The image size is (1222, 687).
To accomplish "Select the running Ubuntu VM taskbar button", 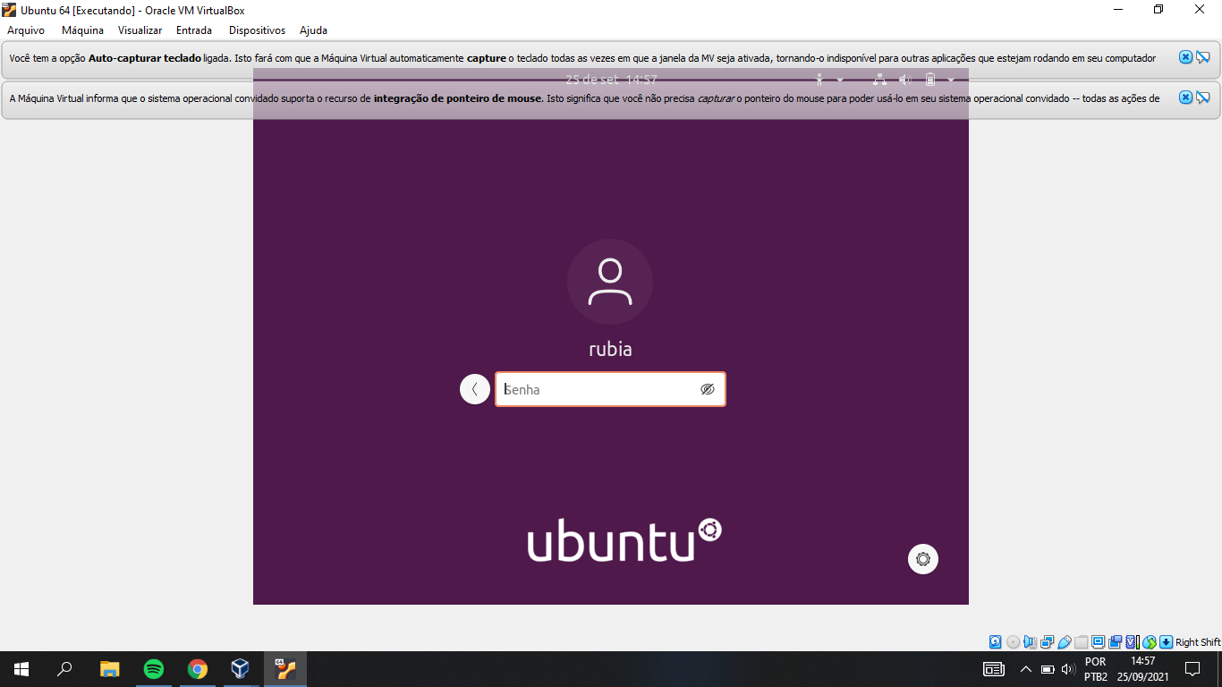I will [285, 669].
